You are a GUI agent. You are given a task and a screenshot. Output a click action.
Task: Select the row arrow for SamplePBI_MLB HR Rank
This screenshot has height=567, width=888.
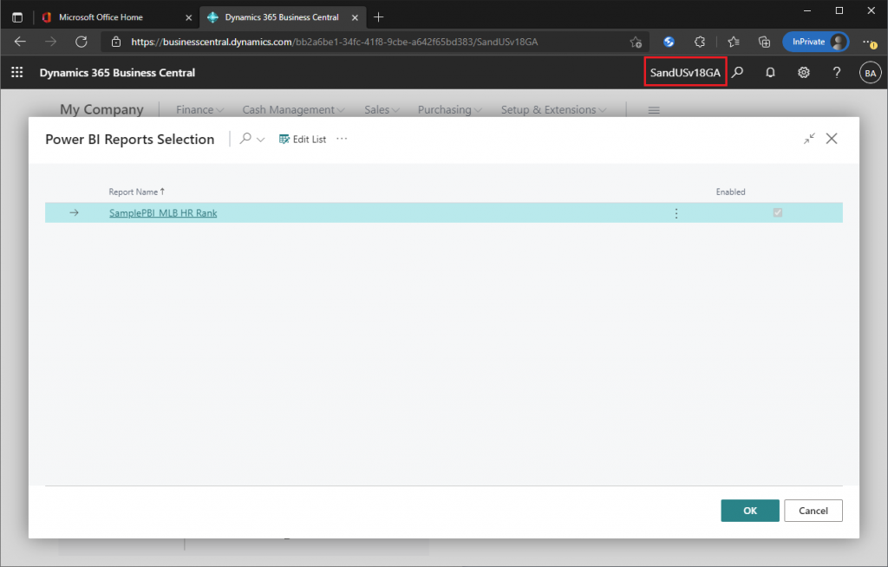coord(75,213)
